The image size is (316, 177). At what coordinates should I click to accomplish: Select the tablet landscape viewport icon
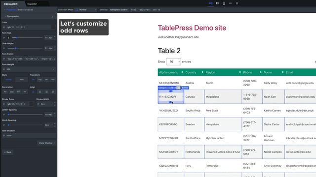click(x=217, y=3)
